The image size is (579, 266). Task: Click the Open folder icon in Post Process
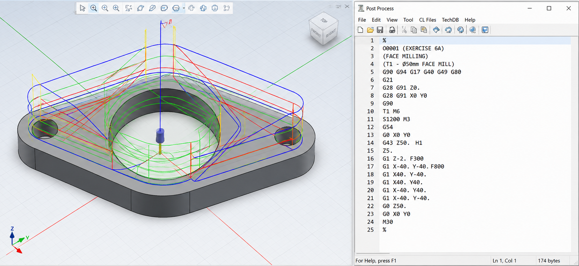[370, 30]
